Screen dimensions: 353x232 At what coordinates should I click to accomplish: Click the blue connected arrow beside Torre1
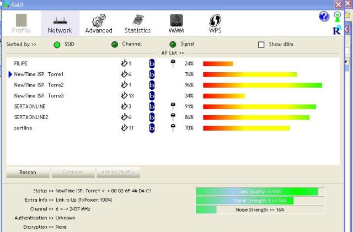tap(10, 74)
